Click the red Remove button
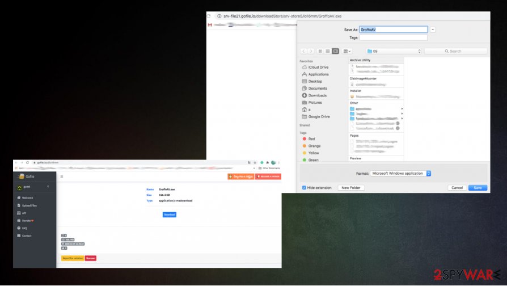507x286 pixels. click(x=91, y=258)
